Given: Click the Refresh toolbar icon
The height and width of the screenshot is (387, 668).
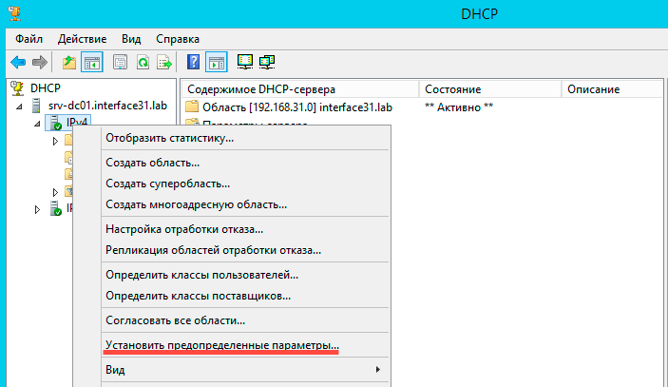Looking at the screenshot, I should 143,62.
